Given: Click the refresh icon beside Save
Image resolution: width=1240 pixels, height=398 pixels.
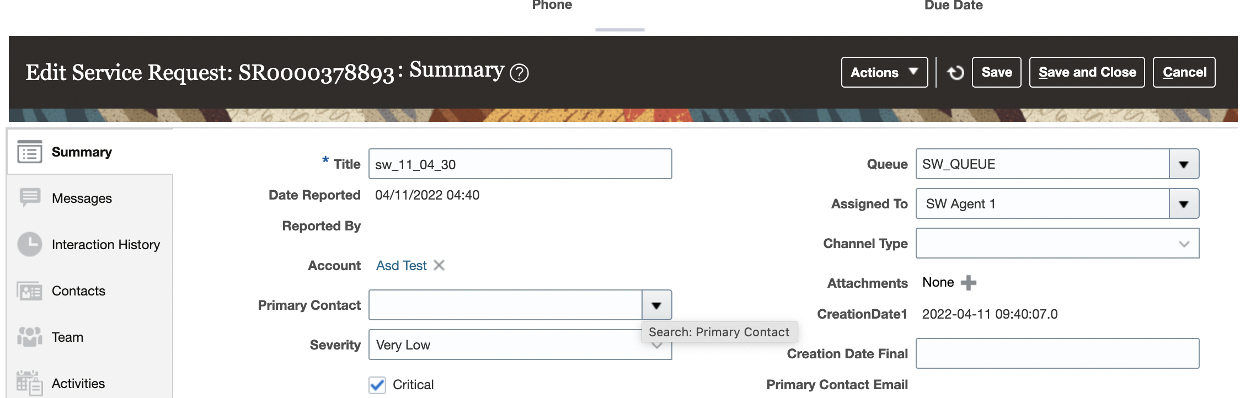Looking at the screenshot, I should [x=955, y=72].
